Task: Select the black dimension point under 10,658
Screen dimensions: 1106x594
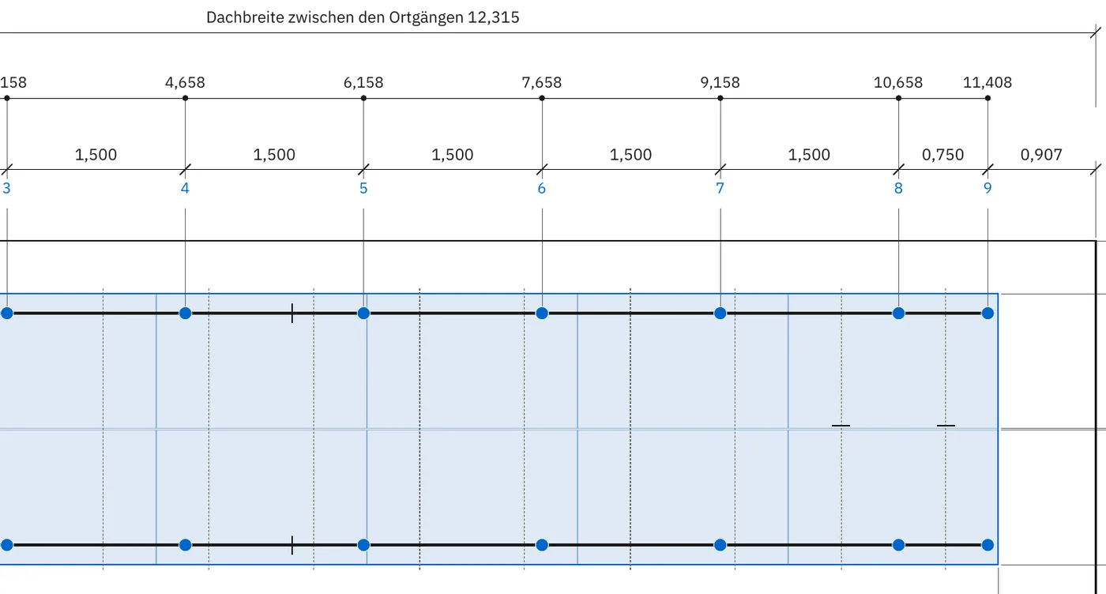Action: tap(898, 98)
